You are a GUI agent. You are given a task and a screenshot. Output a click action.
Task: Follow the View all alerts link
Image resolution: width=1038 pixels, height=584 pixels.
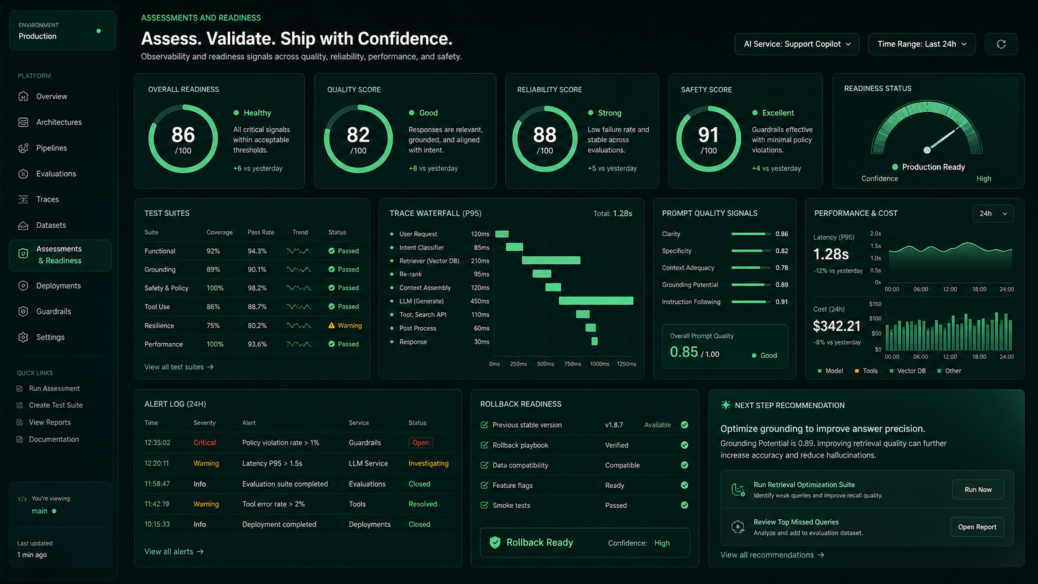(x=174, y=552)
